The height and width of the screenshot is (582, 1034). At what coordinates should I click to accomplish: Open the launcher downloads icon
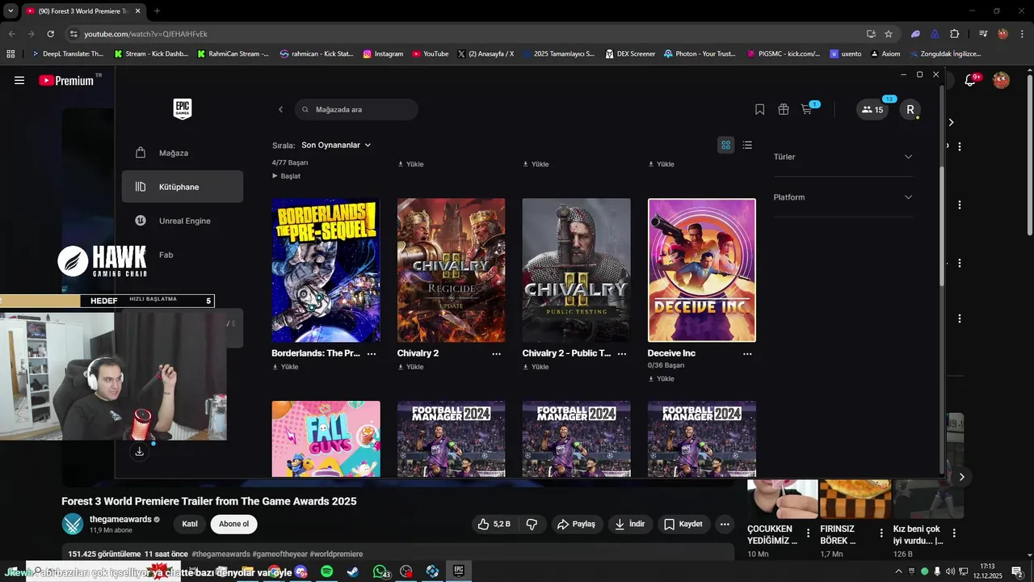point(139,451)
